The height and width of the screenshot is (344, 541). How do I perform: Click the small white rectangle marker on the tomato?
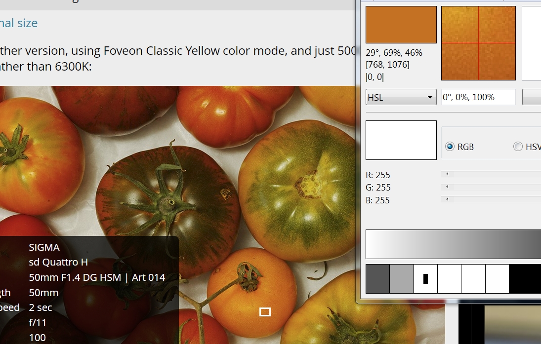click(265, 312)
